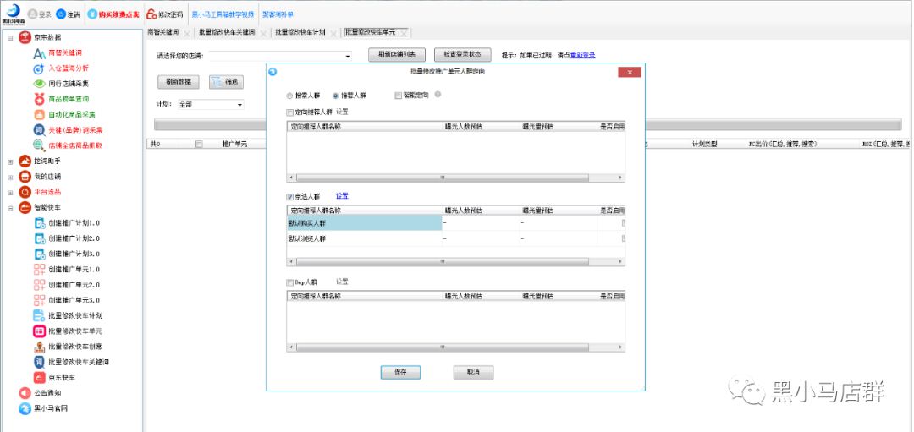
Task: Click 购买续费点我 in the toolbar
Action: click(x=115, y=14)
